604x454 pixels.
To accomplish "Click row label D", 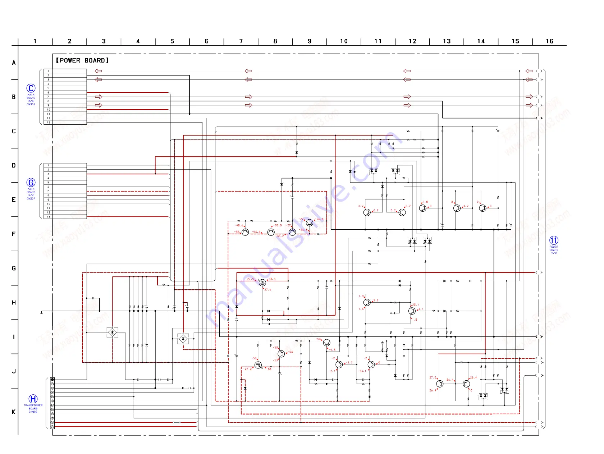I will point(14,165).
